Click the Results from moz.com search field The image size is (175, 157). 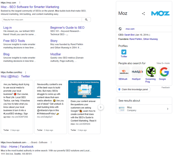(42, 20)
